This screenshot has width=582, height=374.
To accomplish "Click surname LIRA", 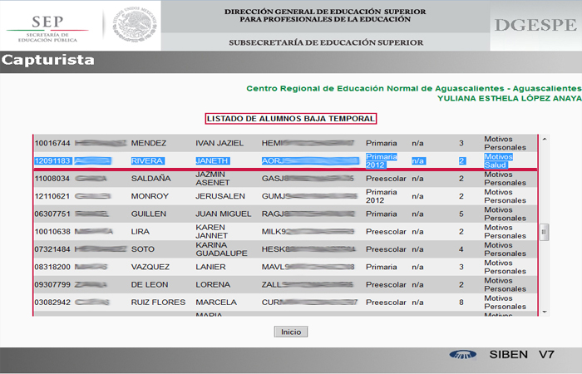I will click(x=140, y=232).
